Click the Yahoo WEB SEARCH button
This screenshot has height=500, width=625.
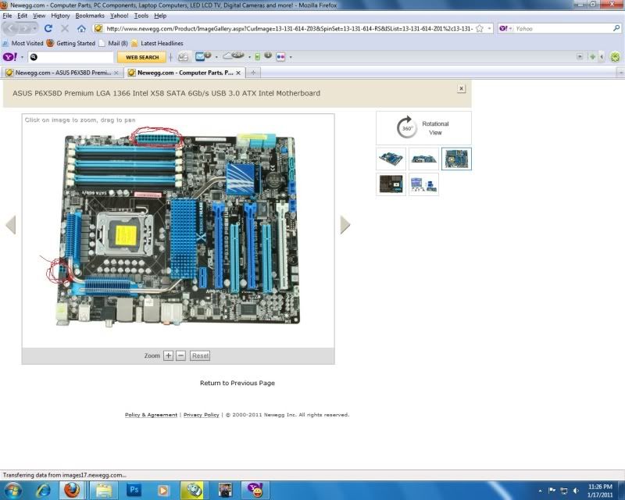(x=141, y=57)
